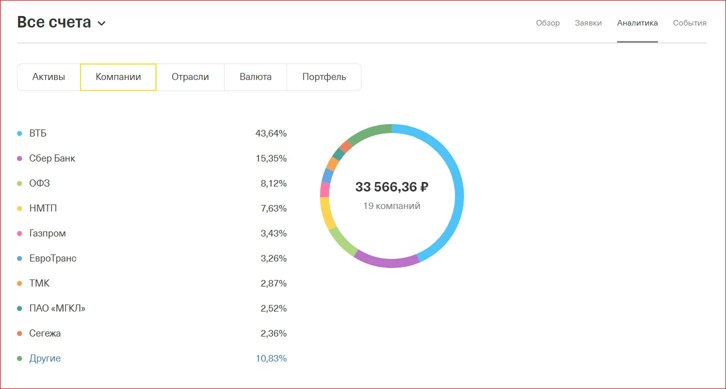Click the Сегежа share value 2,36%
This screenshot has height=389, width=726.
click(x=273, y=333)
